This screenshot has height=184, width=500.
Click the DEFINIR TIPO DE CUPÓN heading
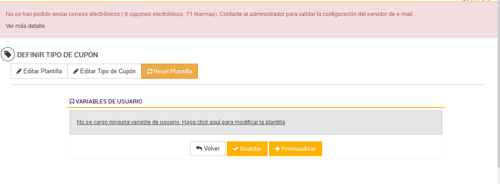[x=57, y=55]
